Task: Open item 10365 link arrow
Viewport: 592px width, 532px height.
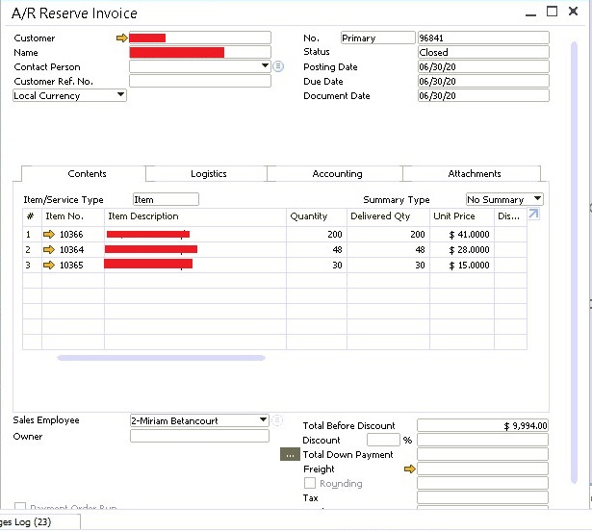Action: 50,265
